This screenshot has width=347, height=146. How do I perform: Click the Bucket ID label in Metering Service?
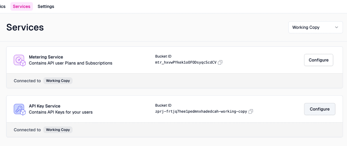pos(163,56)
